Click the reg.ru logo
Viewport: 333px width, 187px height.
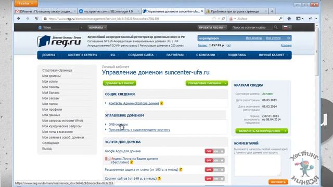59,41
